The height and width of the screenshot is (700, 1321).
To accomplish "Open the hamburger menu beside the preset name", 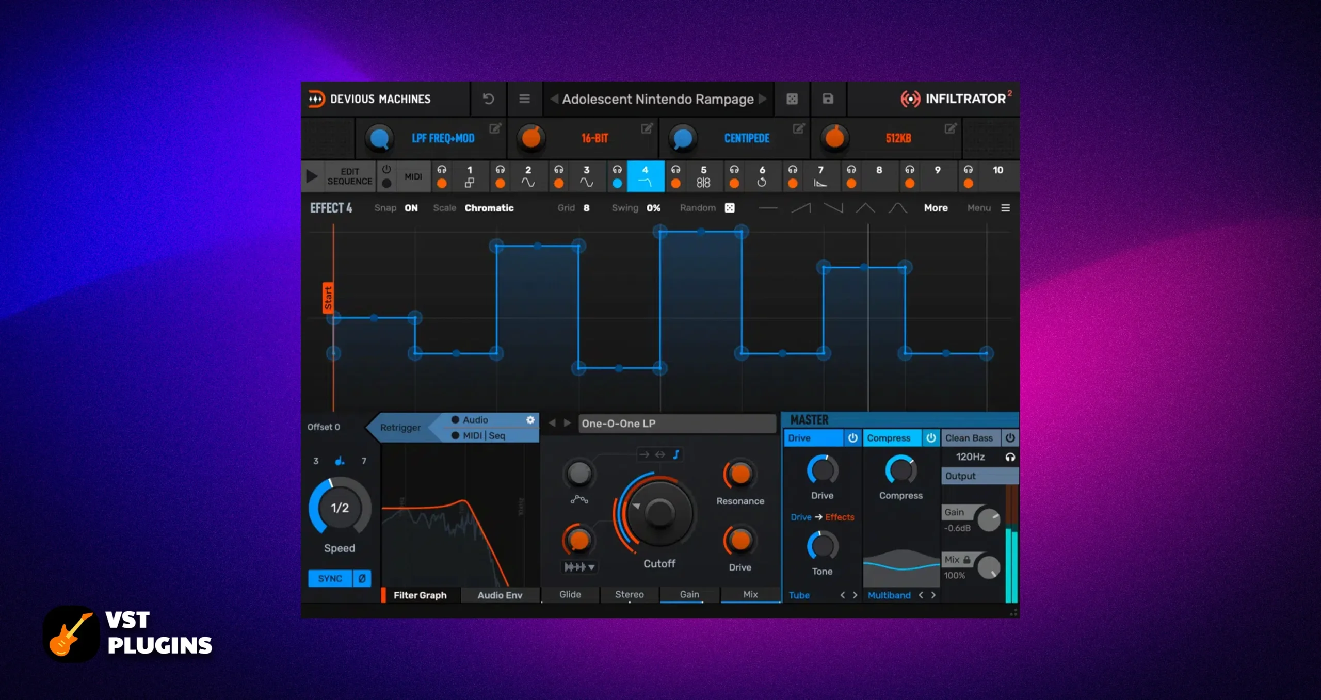I will 524,99.
